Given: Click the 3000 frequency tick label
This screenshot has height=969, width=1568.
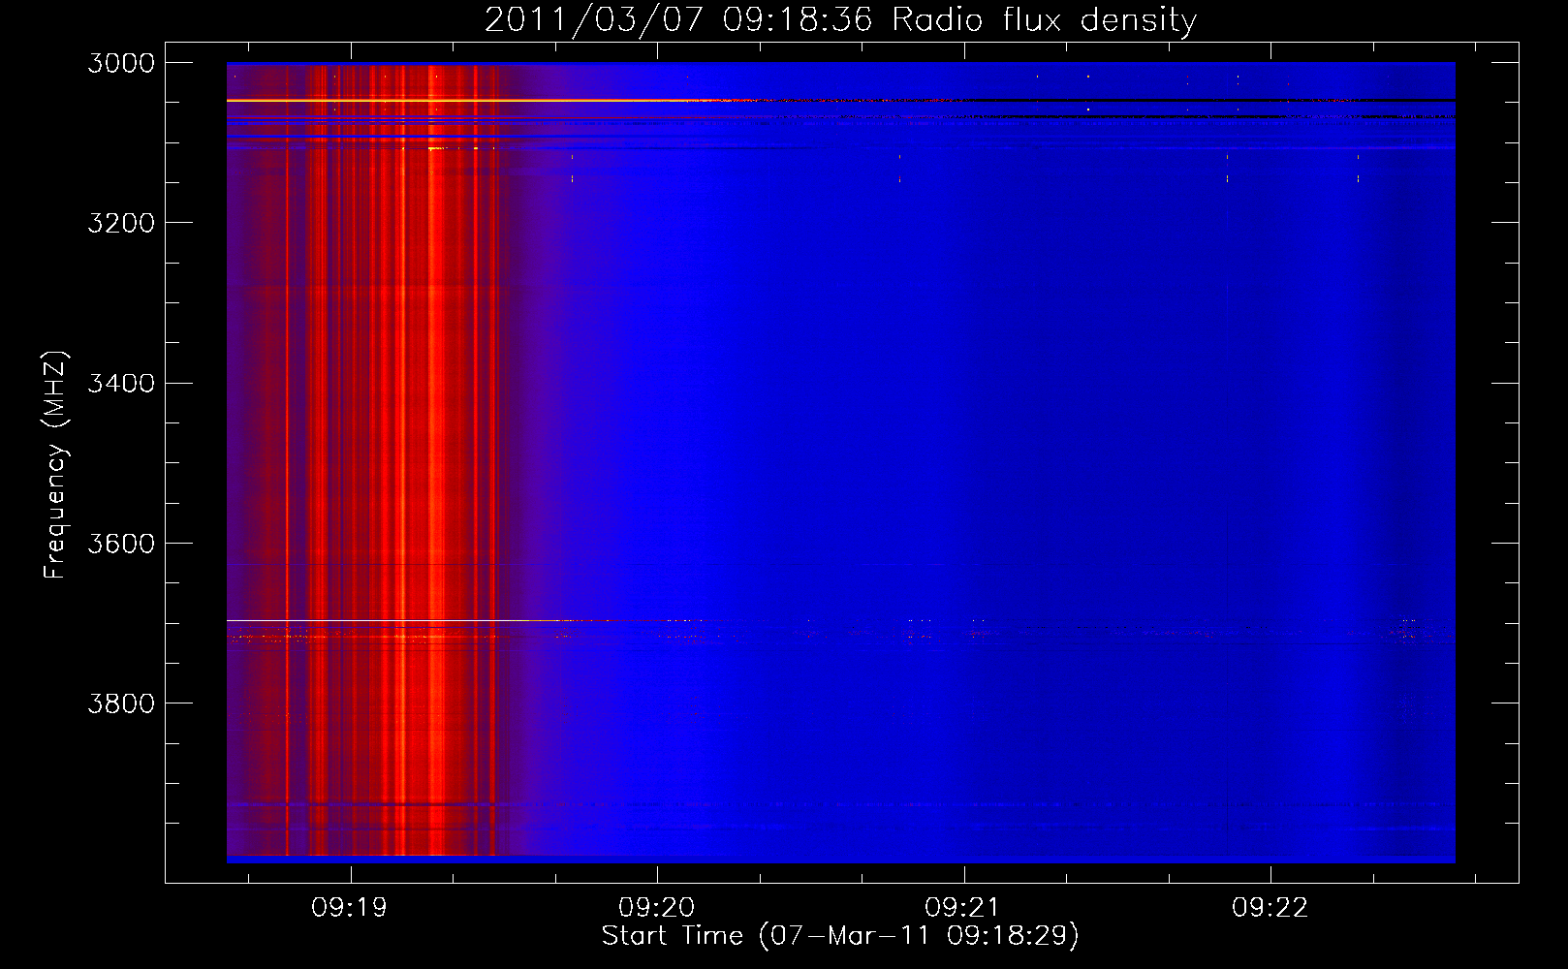Looking at the screenshot, I should tap(121, 63).
